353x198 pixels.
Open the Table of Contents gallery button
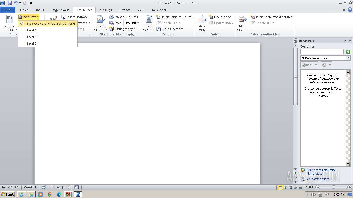tap(9, 23)
